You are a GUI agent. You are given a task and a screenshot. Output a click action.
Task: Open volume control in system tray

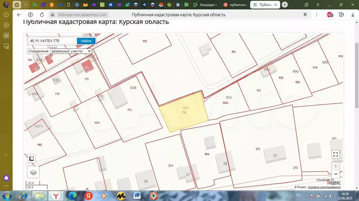[x=331, y=196]
